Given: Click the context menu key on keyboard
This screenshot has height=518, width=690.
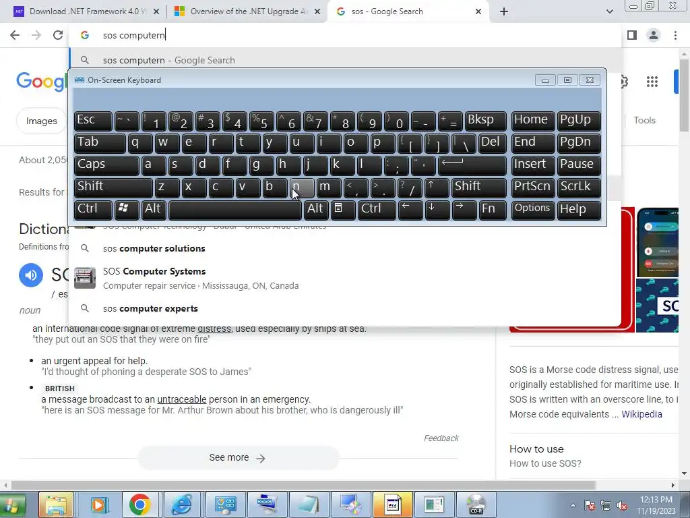Looking at the screenshot, I should (343, 210).
